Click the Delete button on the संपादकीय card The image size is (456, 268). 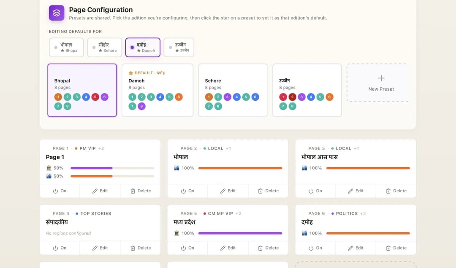point(140,248)
